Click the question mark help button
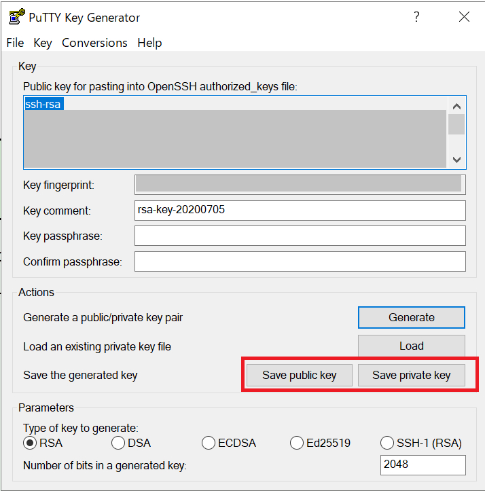 pos(416,16)
